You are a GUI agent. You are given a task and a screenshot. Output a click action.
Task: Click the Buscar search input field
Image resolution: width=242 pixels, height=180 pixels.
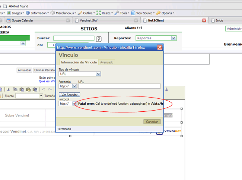[74, 38]
